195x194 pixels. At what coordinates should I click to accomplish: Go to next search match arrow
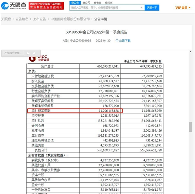pos(33,53)
